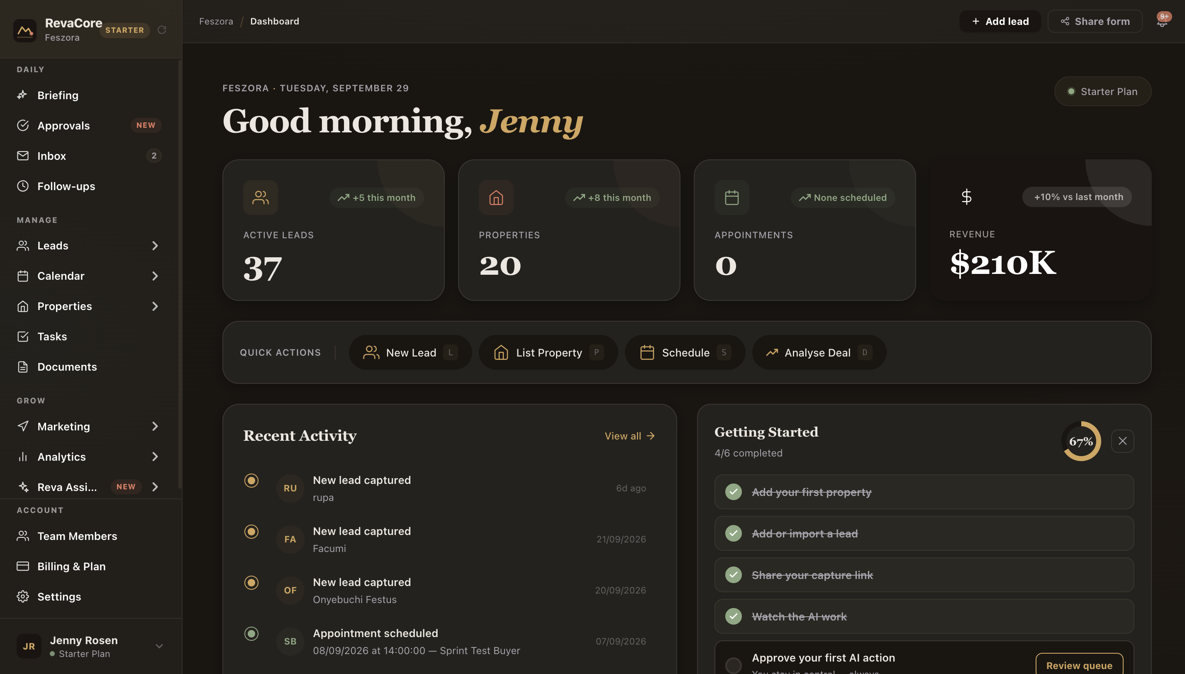This screenshot has width=1185, height=674.
Task: Click the Follow-ups clock icon
Action: pos(23,186)
